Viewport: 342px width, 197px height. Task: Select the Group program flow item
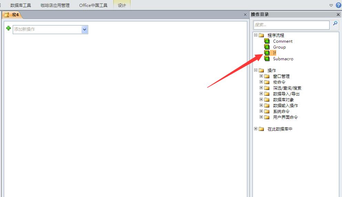279,47
